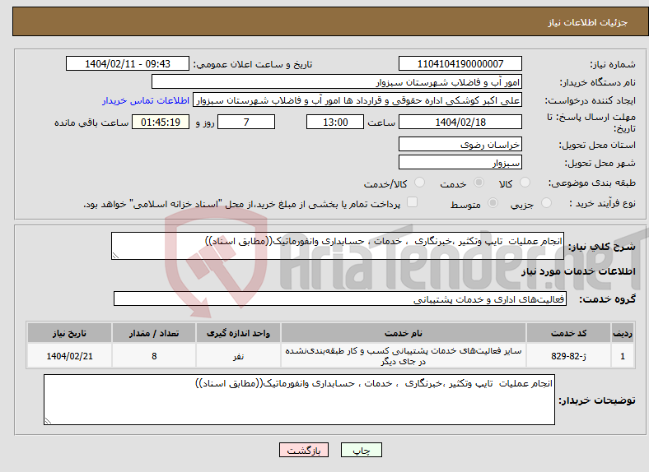This screenshot has width=649, height=472.
Task: Click the توضیحات خریدار text area
Action: [299, 400]
